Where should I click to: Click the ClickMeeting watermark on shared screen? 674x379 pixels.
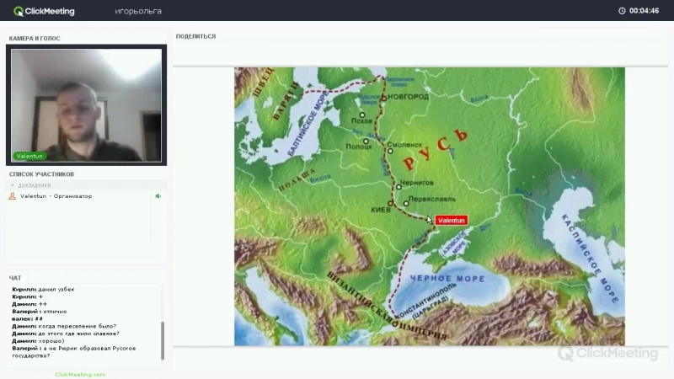(607, 353)
